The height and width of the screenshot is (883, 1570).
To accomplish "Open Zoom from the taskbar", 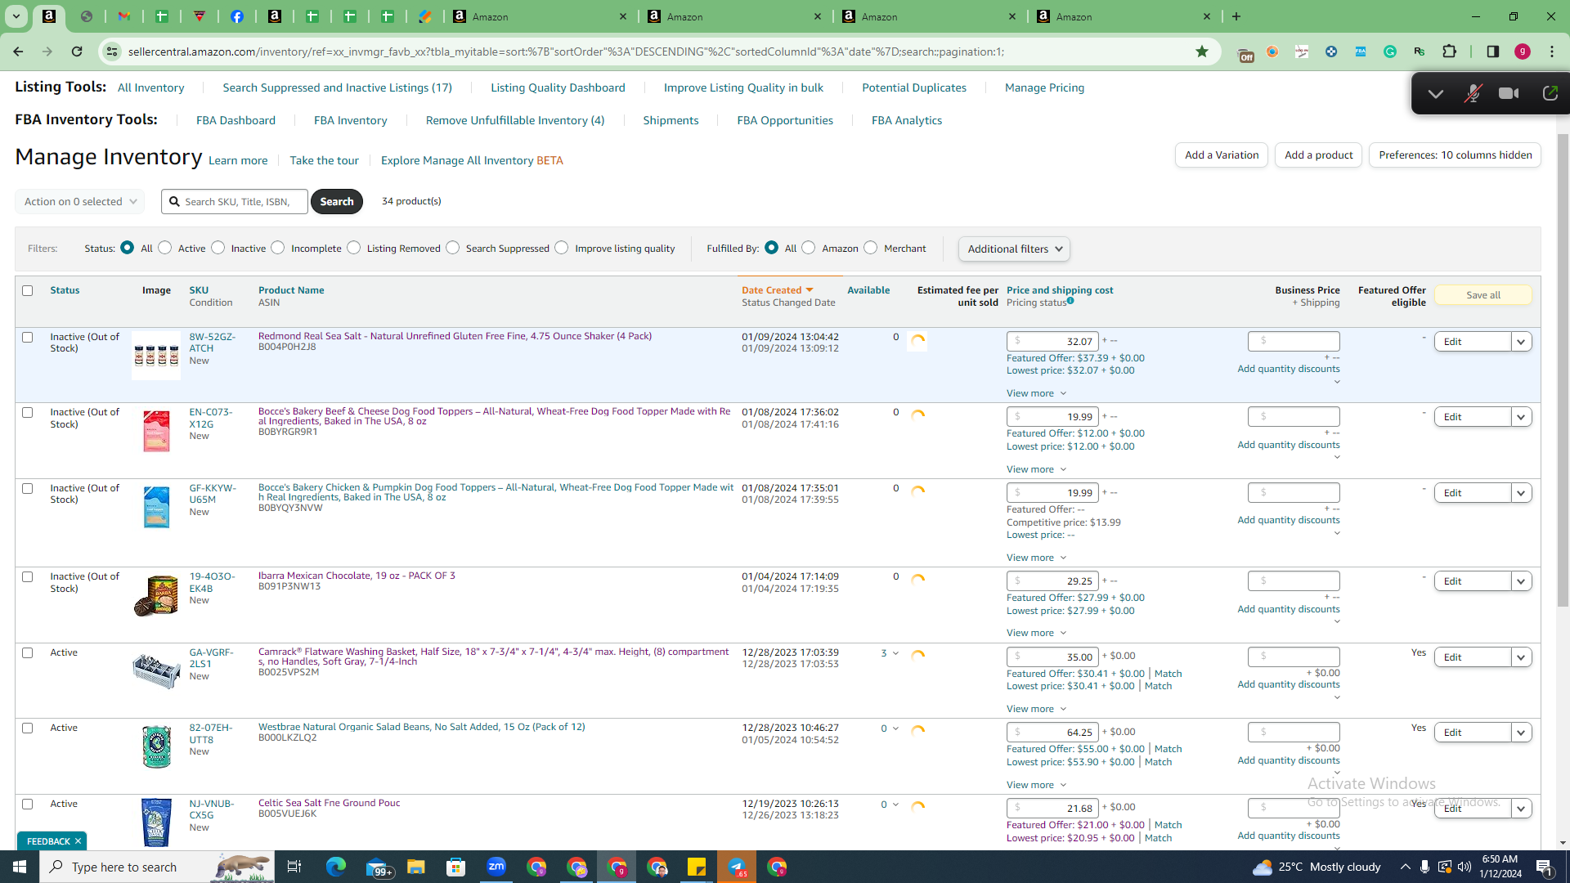I will pyautogui.click(x=496, y=867).
